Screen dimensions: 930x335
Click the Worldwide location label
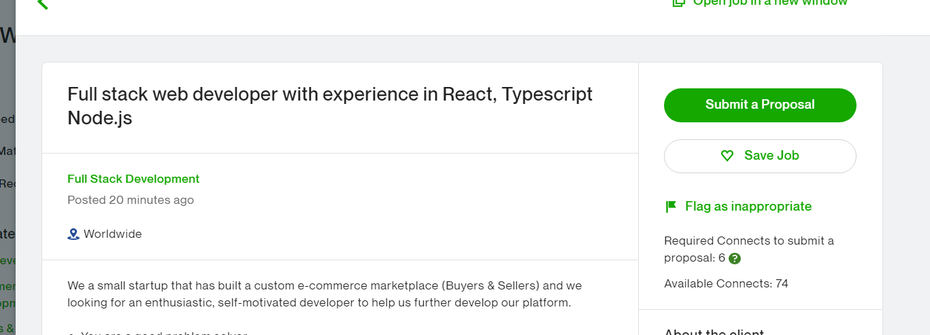tap(113, 234)
